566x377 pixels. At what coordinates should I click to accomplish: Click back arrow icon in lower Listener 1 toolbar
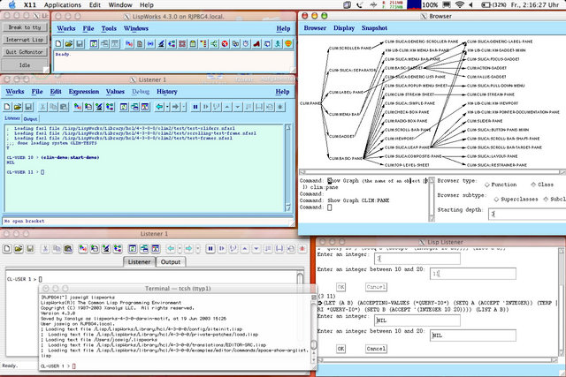(x=171, y=248)
